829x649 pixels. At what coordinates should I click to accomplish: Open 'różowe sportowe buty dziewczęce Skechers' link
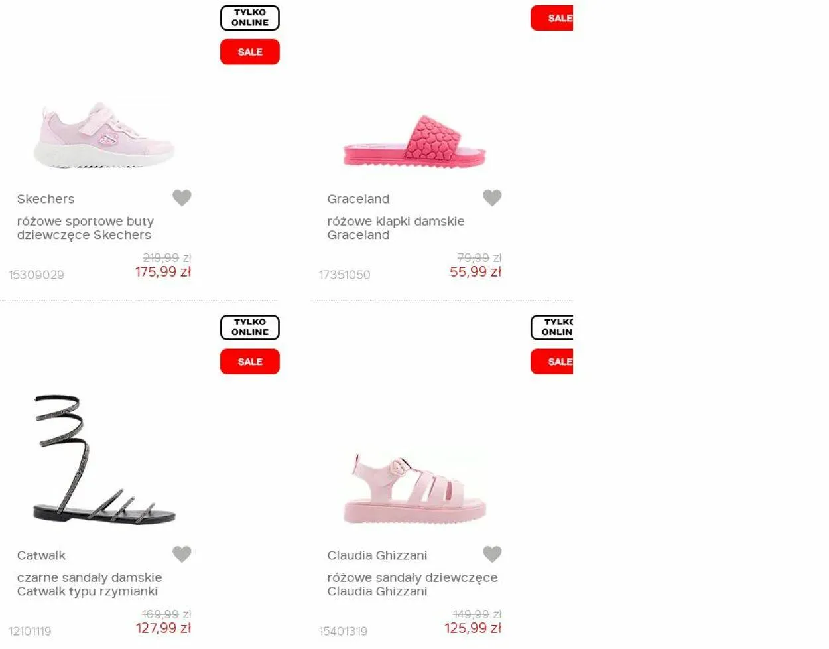(x=86, y=228)
